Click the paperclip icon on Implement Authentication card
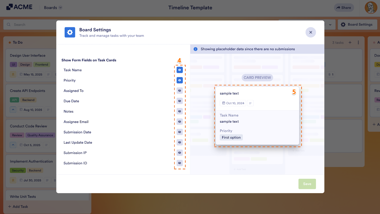 pyautogui.click(x=55, y=180)
